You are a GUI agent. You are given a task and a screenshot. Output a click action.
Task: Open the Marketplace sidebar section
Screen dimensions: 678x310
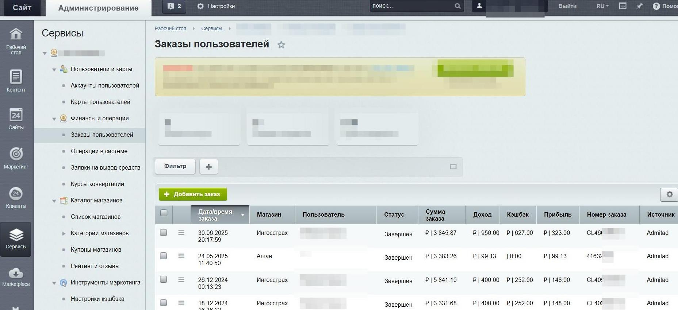point(16,277)
